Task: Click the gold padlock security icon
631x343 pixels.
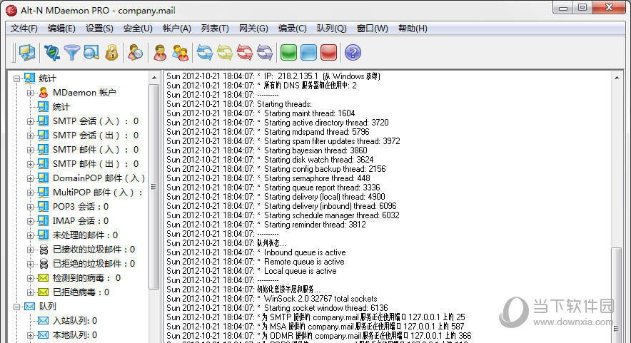Action: pos(111,53)
